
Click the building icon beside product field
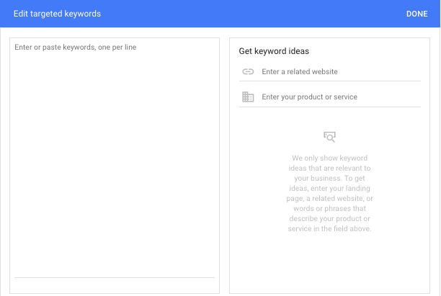click(248, 97)
